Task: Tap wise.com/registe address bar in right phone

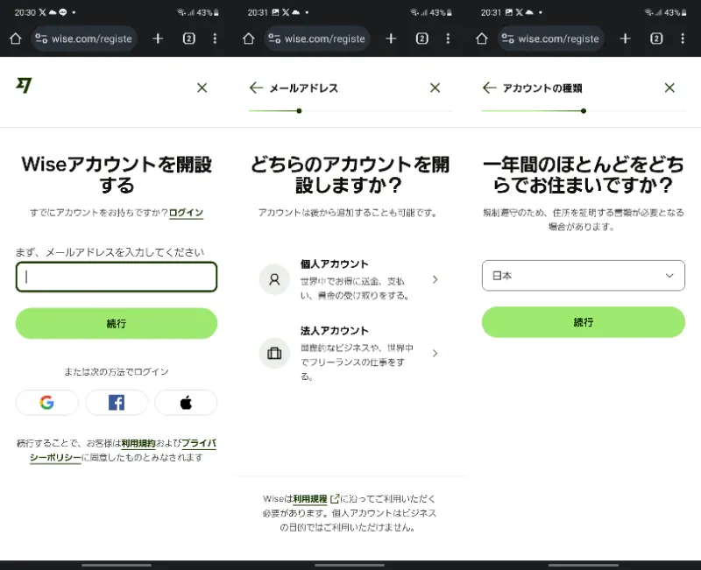Action: (x=551, y=39)
